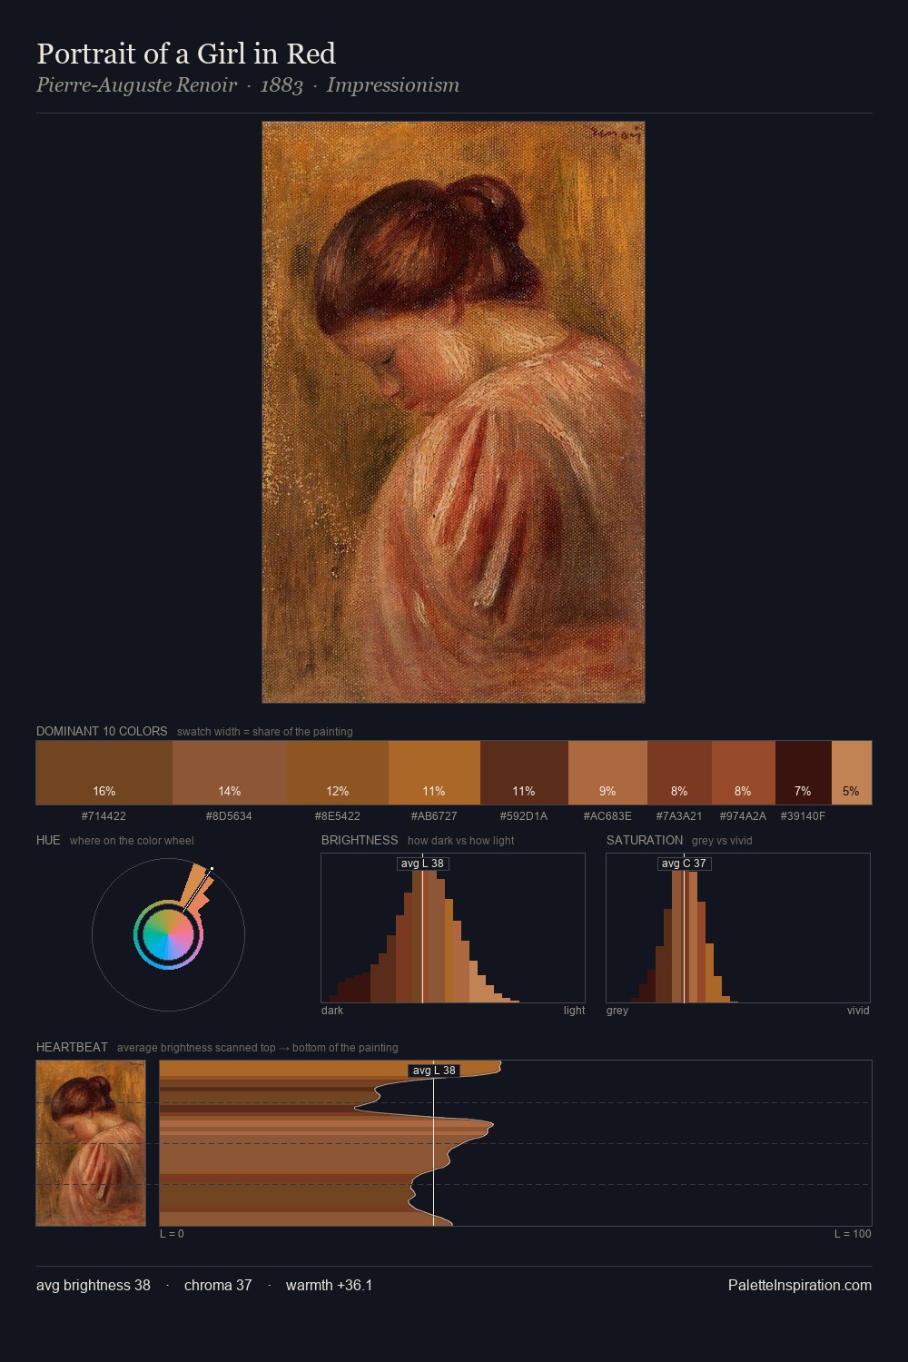
Task: Click the 'light' axis label
Action: click(574, 1011)
